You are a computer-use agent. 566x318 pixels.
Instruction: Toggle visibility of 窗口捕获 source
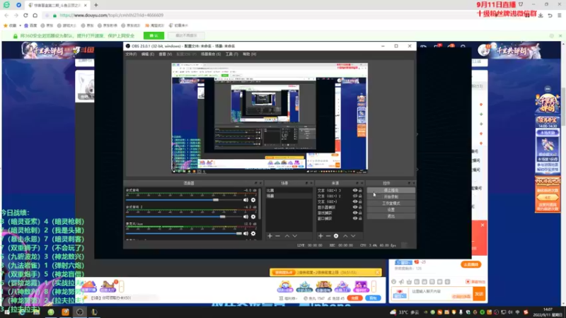(x=355, y=218)
